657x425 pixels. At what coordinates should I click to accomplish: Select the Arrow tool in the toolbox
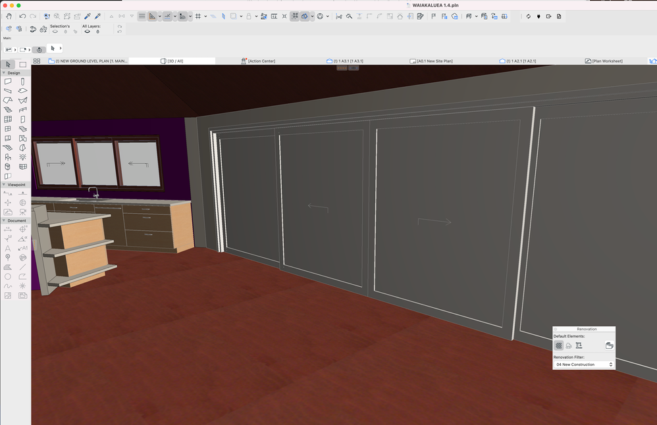(x=8, y=64)
